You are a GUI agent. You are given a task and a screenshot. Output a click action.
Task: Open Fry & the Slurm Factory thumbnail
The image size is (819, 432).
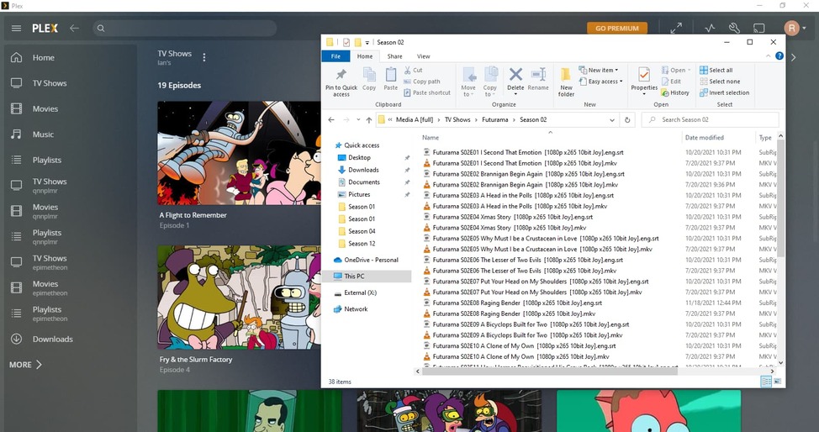[x=239, y=298]
